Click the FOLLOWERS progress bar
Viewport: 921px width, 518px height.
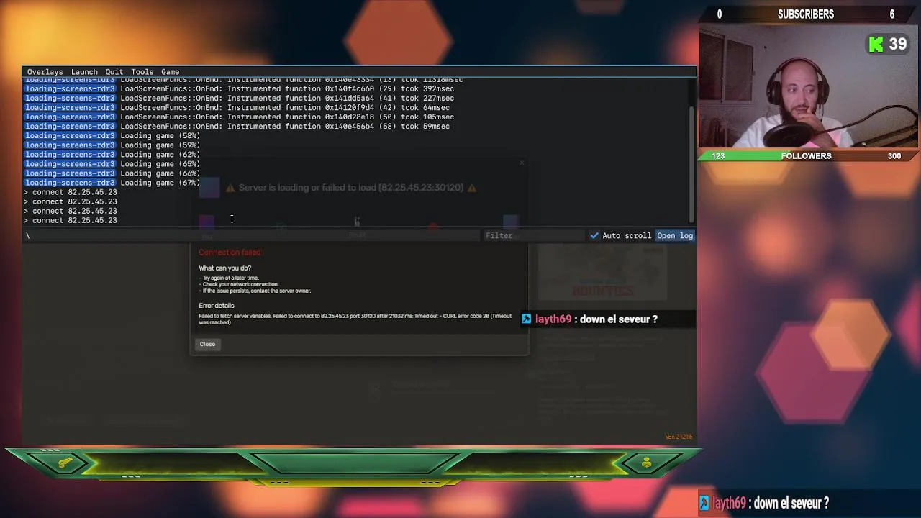[x=808, y=155]
